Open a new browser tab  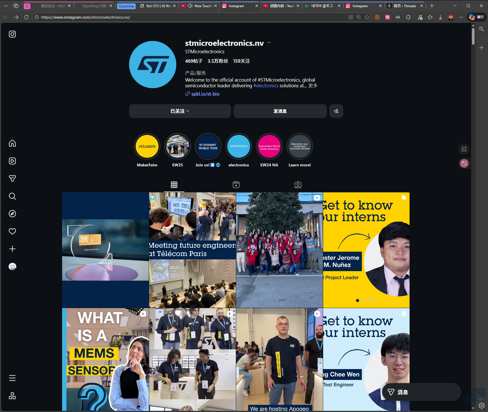click(432, 6)
